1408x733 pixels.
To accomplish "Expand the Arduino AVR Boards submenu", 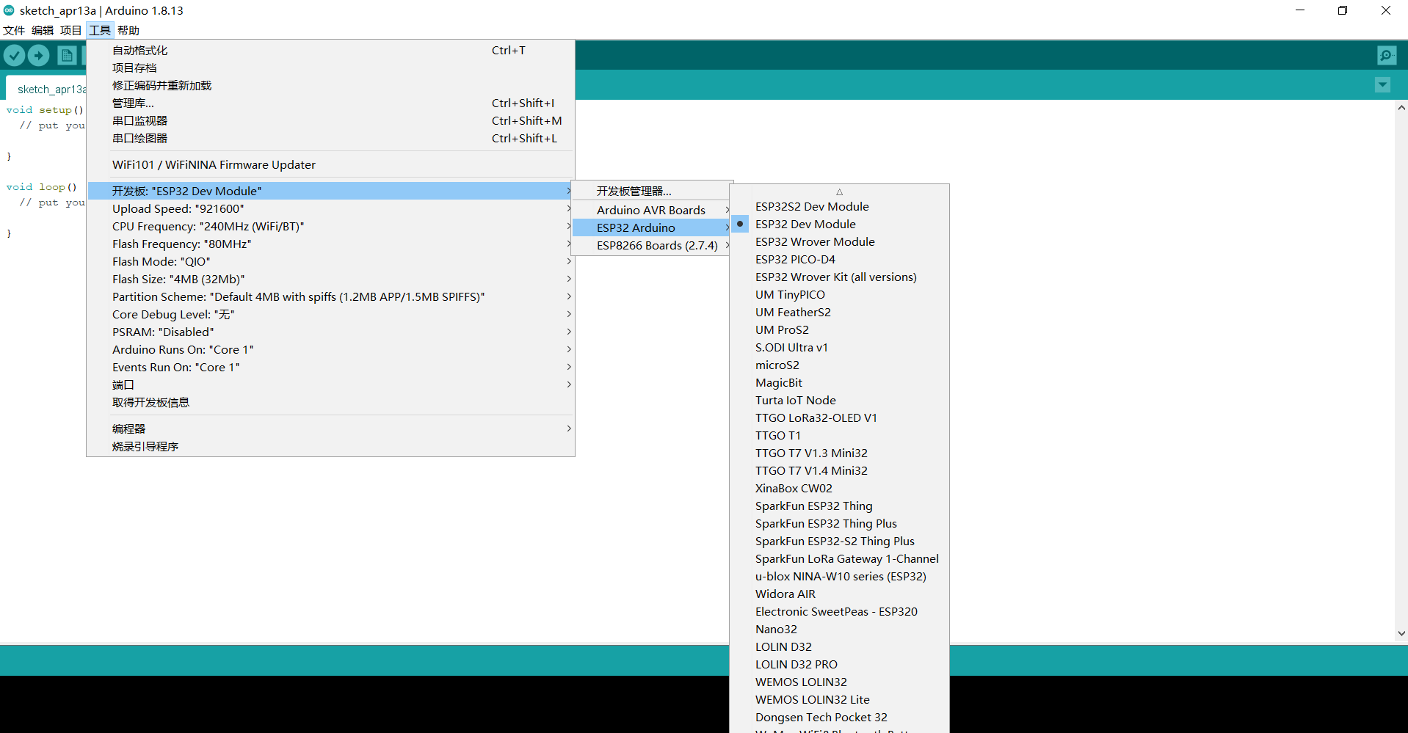I will tap(650, 209).
